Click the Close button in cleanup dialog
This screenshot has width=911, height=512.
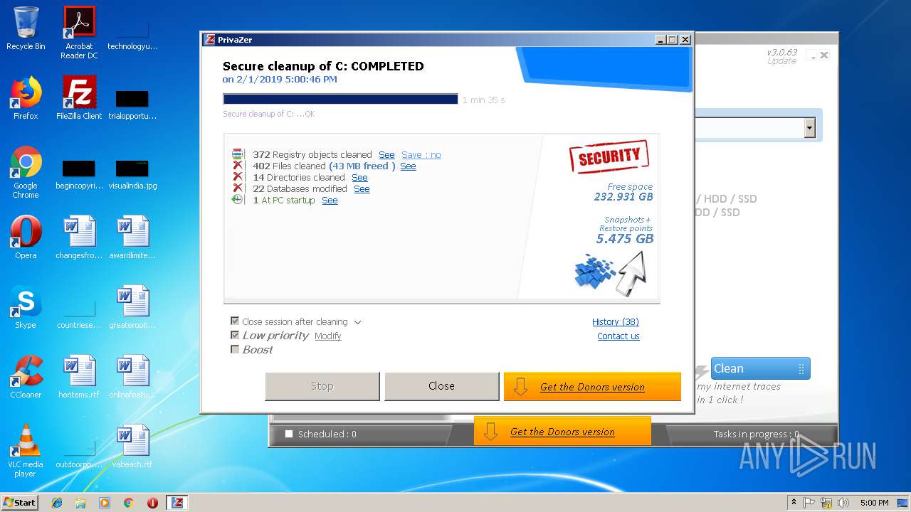[x=441, y=386]
